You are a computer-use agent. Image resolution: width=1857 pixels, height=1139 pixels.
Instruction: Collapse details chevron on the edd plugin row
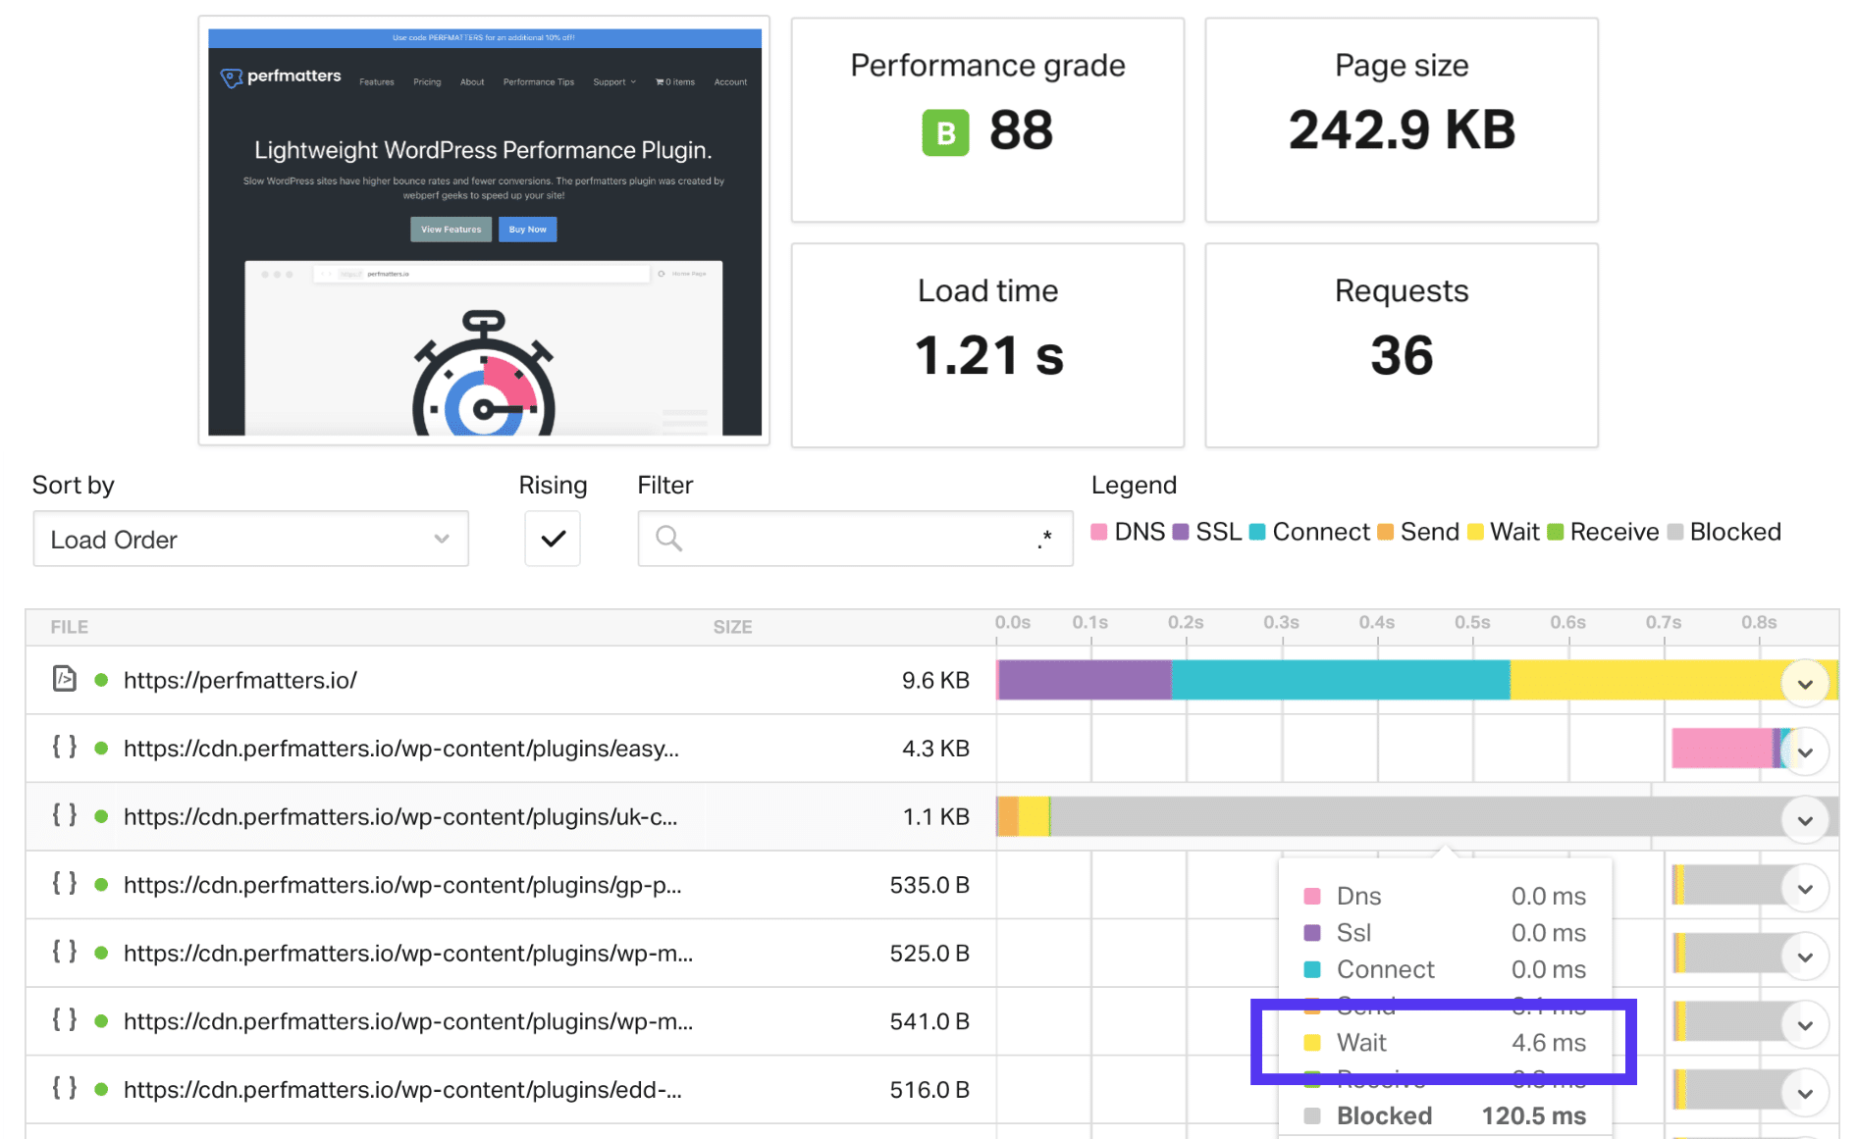(1805, 1092)
